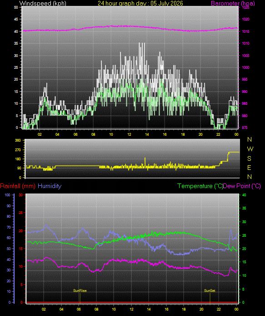
Task: Click the 40 temperature scale value
Action: [244, 195]
